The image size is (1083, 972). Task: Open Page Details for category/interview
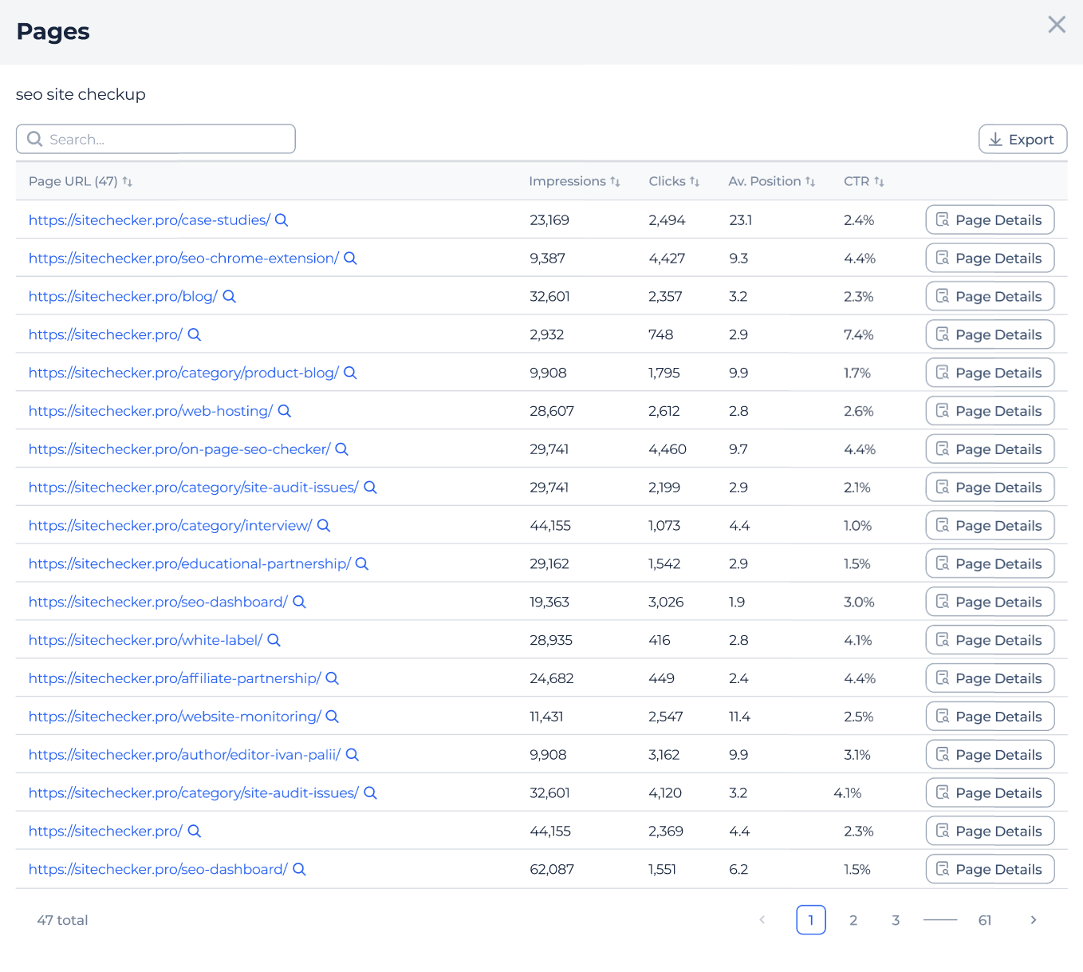[990, 526]
